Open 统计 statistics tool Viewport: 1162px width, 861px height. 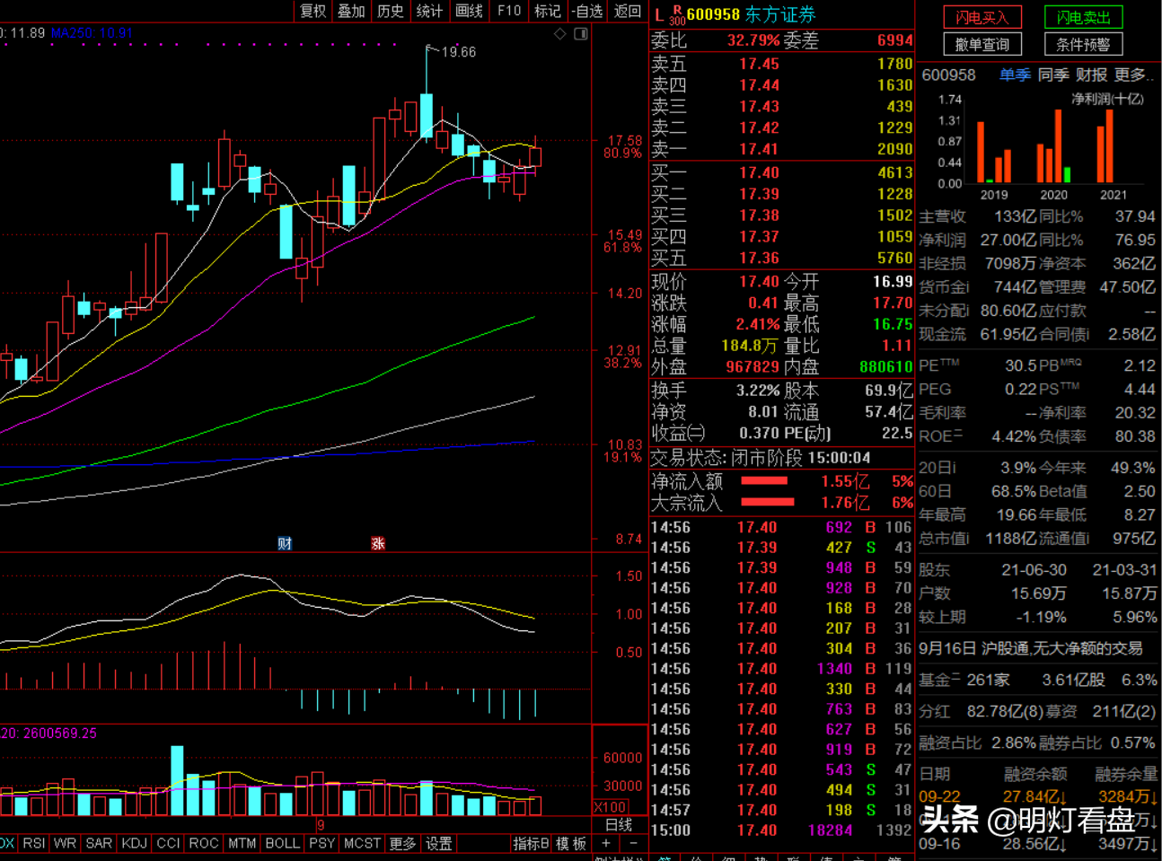[x=429, y=11]
